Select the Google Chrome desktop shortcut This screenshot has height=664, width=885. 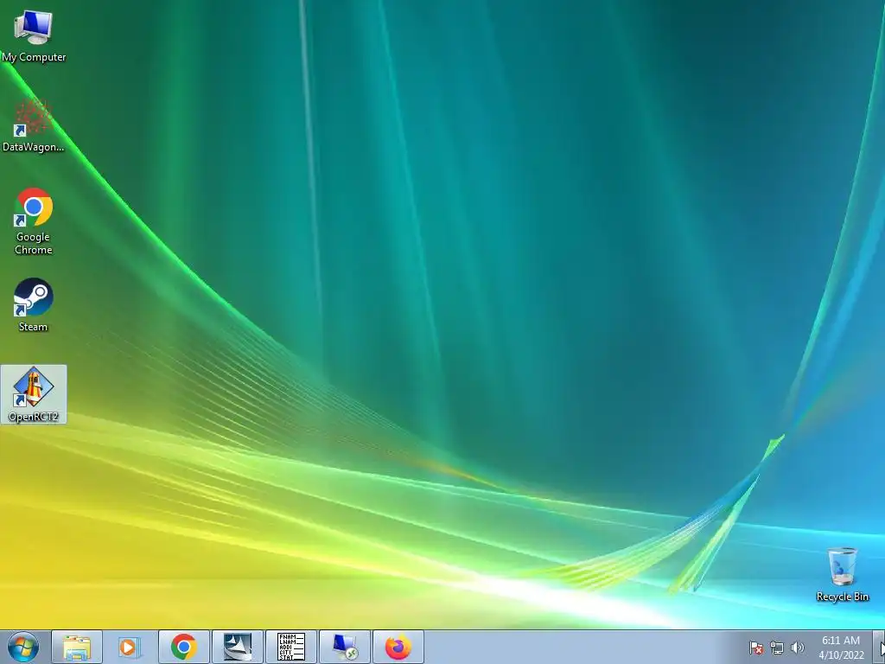34,220
